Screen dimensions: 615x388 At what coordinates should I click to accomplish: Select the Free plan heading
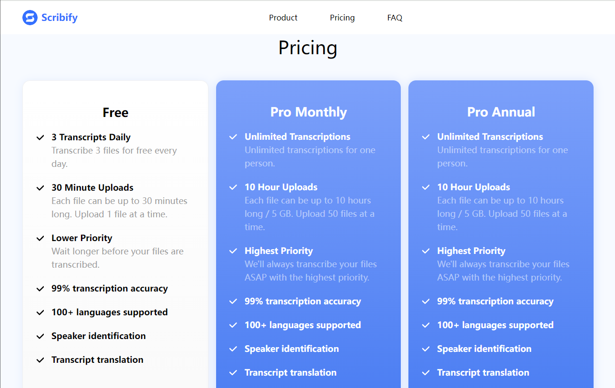click(x=115, y=113)
